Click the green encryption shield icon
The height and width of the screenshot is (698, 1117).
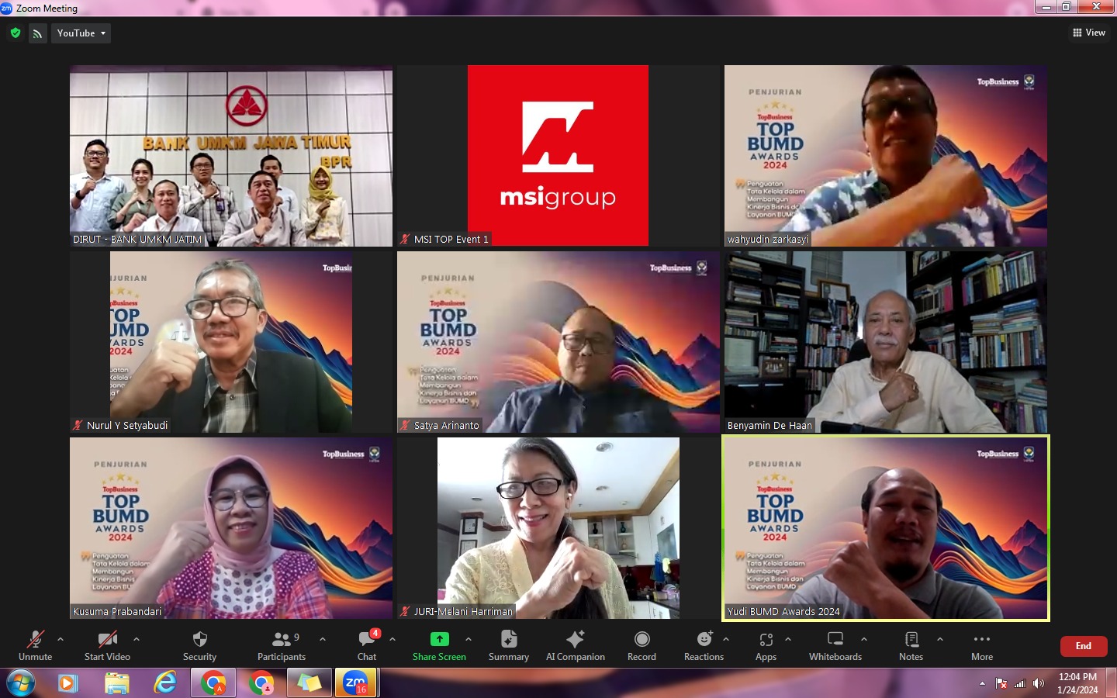coord(16,33)
